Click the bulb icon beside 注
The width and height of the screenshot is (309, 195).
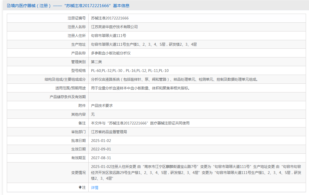[x=80, y=187]
